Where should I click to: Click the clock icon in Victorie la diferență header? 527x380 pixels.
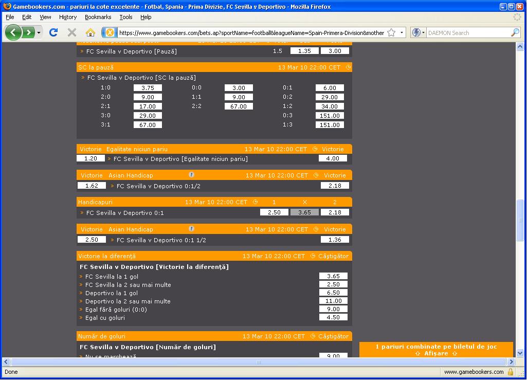[313, 256]
